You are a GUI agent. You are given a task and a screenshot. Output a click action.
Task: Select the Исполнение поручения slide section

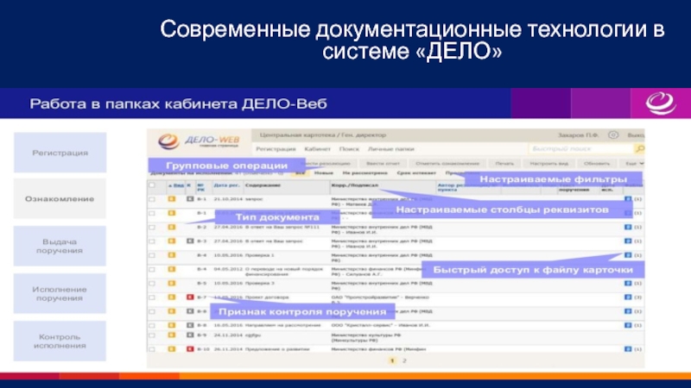60,293
